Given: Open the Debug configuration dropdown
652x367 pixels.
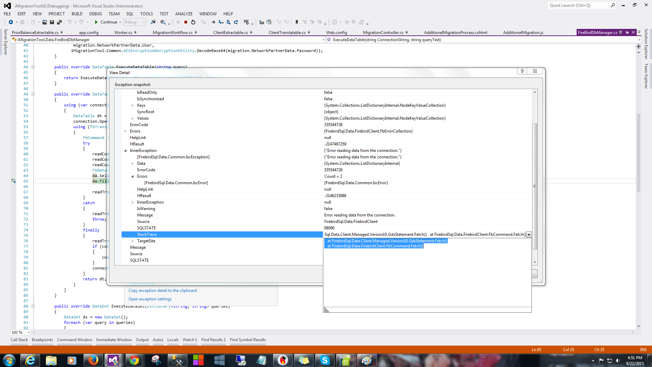Looking at the screenshot, I should [143, 22].
